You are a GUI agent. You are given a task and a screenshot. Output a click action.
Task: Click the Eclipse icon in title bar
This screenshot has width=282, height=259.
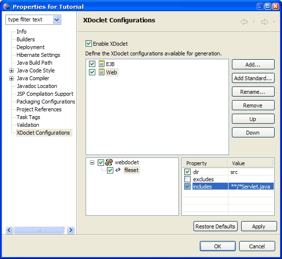point(7,6)
